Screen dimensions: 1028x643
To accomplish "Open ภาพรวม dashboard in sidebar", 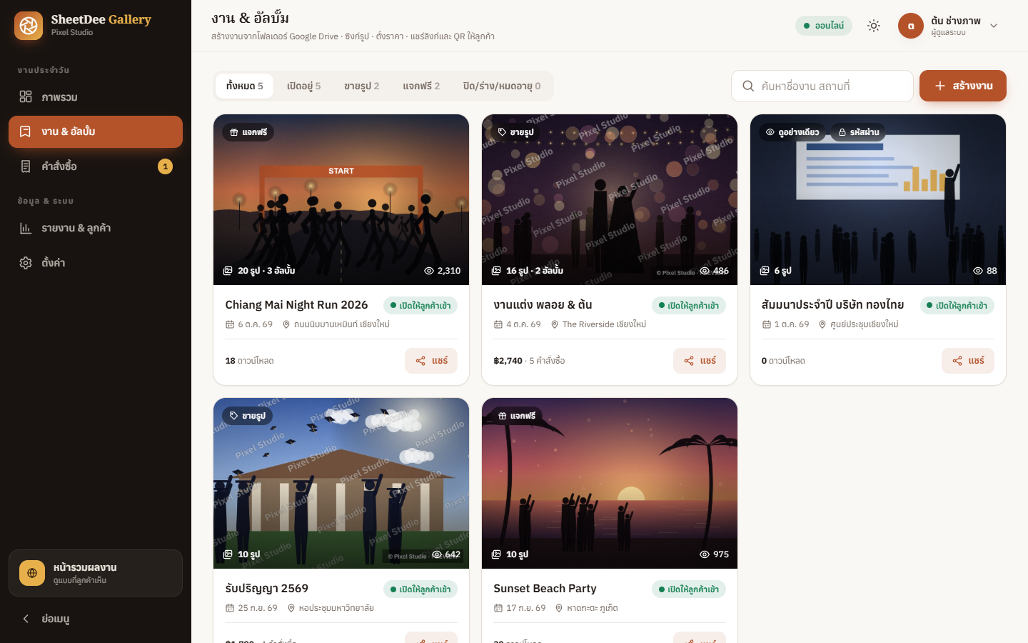I will (x=96, y=97).
